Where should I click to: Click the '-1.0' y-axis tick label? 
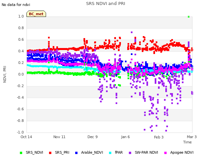20,132
